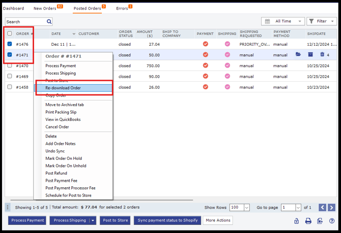Image resolution: width=341 pixels, height=233 pixels.
Task: Open the Show Rows dropdown
Action: (x=240, y=208)
